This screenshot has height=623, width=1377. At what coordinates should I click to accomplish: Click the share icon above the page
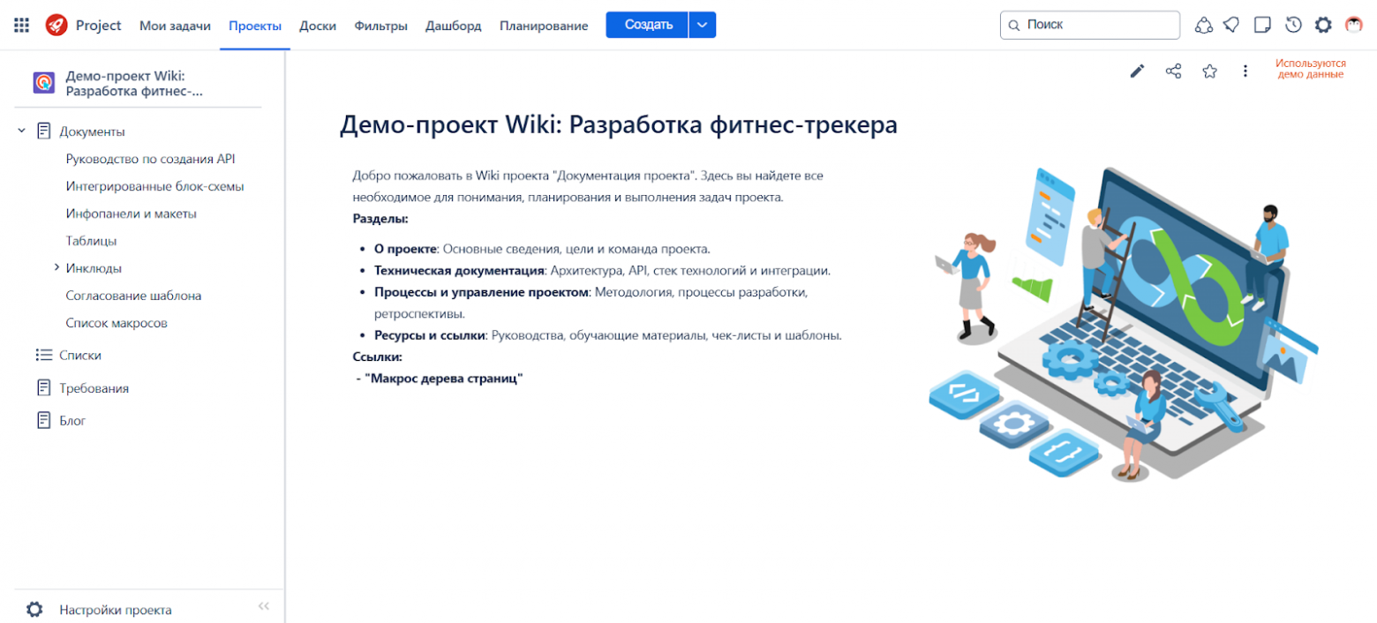1173,71
